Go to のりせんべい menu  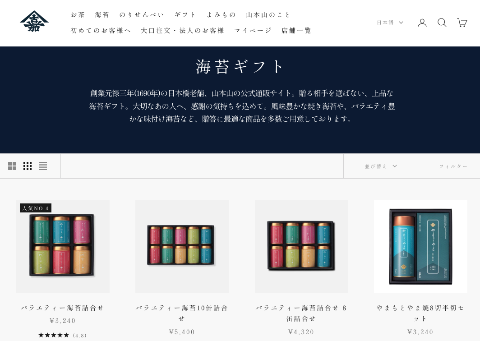[x=142, y=15]
